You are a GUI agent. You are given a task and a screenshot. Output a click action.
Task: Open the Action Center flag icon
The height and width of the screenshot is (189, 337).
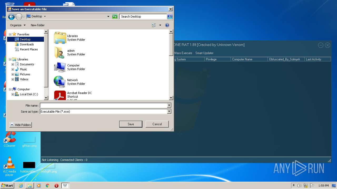coord(312,186)
